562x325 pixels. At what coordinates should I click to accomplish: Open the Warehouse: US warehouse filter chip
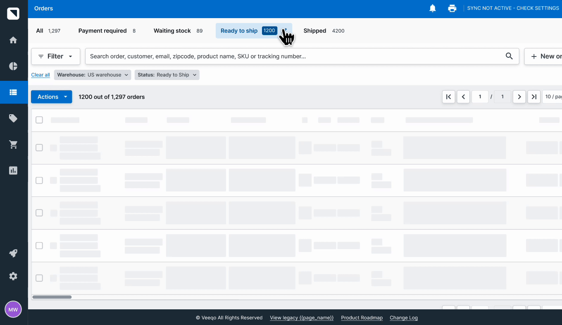pos(93,75)
